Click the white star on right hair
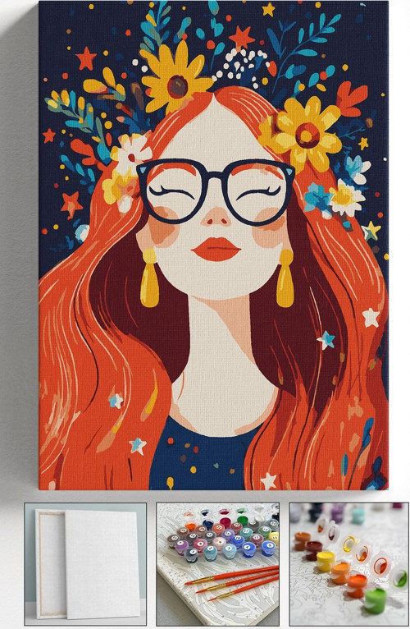 coord(371,317)
